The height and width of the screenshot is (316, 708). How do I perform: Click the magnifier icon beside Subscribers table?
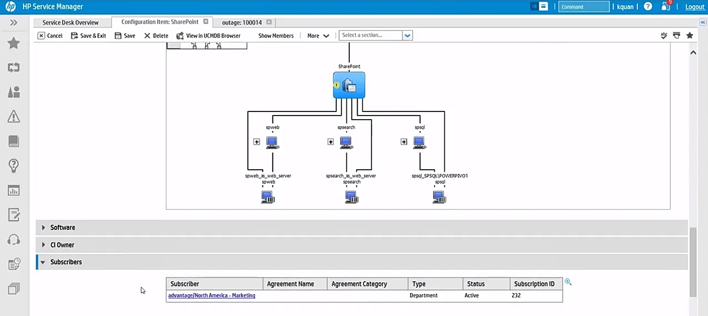coord(568,282)
